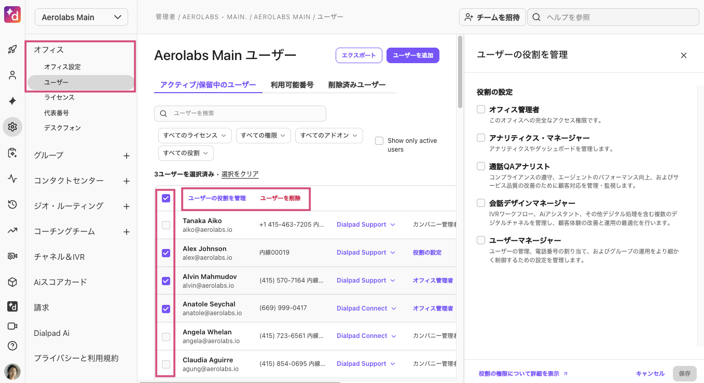Viewport: 704px width, 383px height.
Task: Open the すべての権限 filter dropdown
Action: (x=263, y=136)
